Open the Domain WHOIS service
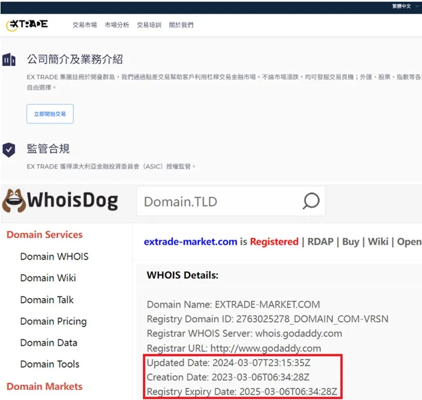The height and width of the screenshot is (400, 422). [55, 256]
